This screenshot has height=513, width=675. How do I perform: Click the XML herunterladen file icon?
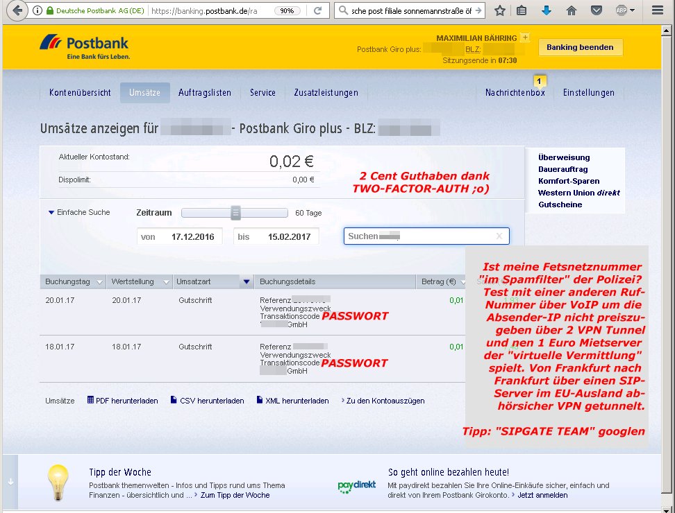pyautogui.click(x=260, y=400)
